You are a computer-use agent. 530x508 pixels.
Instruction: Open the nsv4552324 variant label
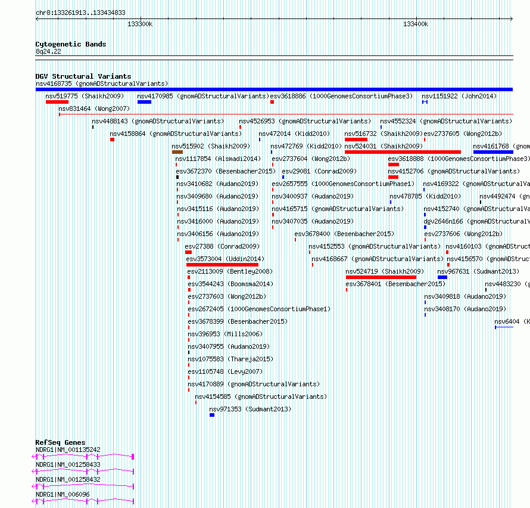pos(446,121)
